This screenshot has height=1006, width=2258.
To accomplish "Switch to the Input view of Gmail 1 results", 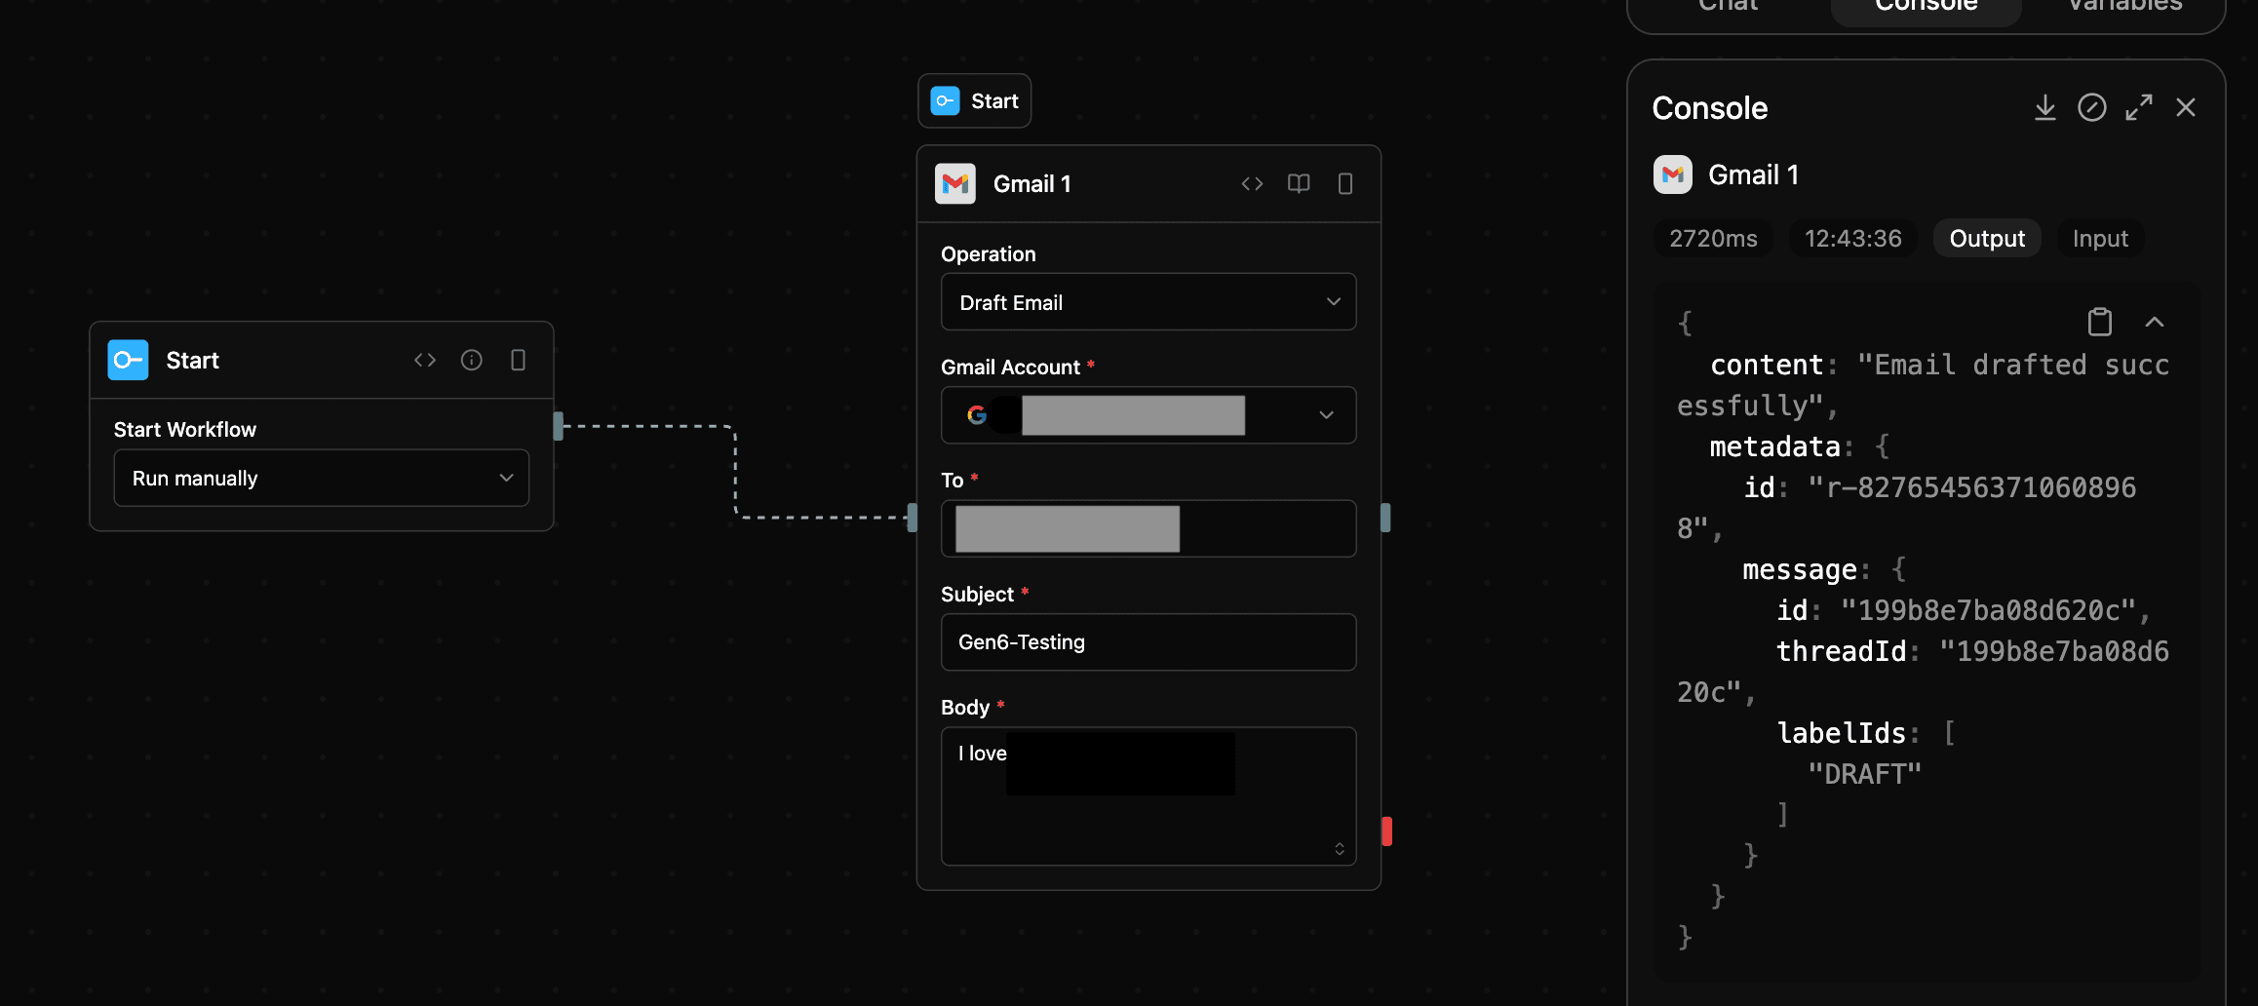I will [x=2099, y=238].
